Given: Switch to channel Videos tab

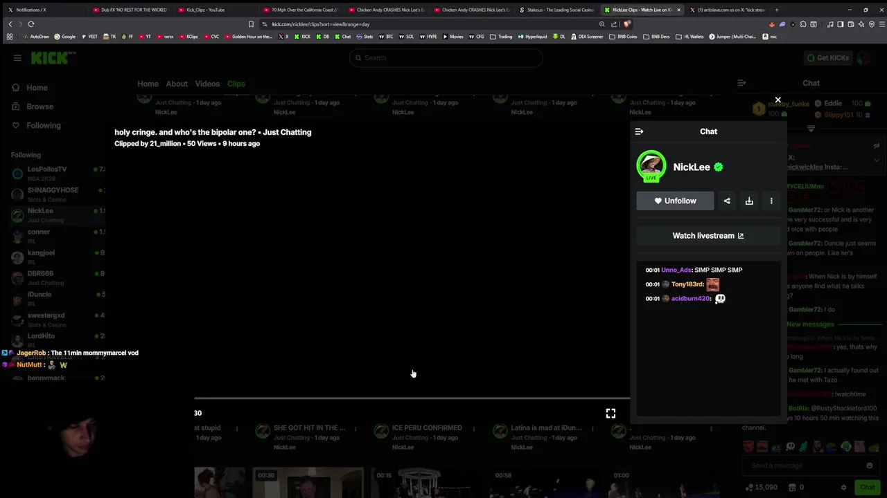Looking at the screenshot, I should tap(207, 84).
